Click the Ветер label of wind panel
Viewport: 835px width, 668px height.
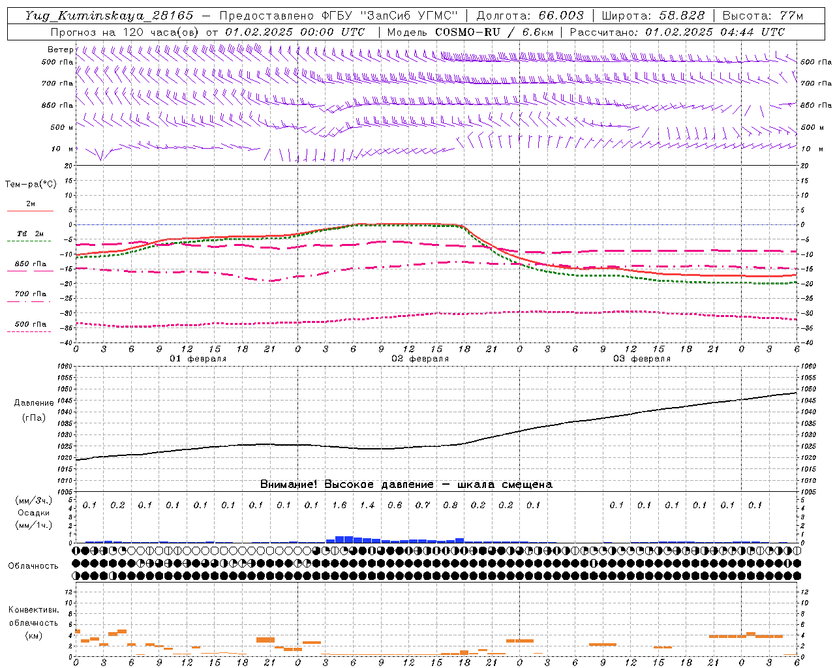pyautogui.click(x=60, y=50)
